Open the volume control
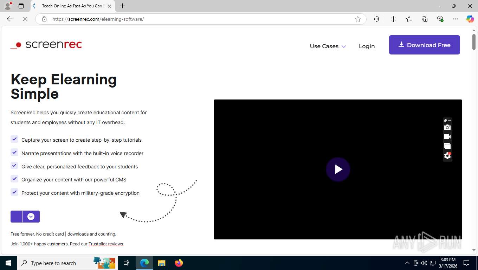Screen dimensions: 478x270 [x=424, y=263]
